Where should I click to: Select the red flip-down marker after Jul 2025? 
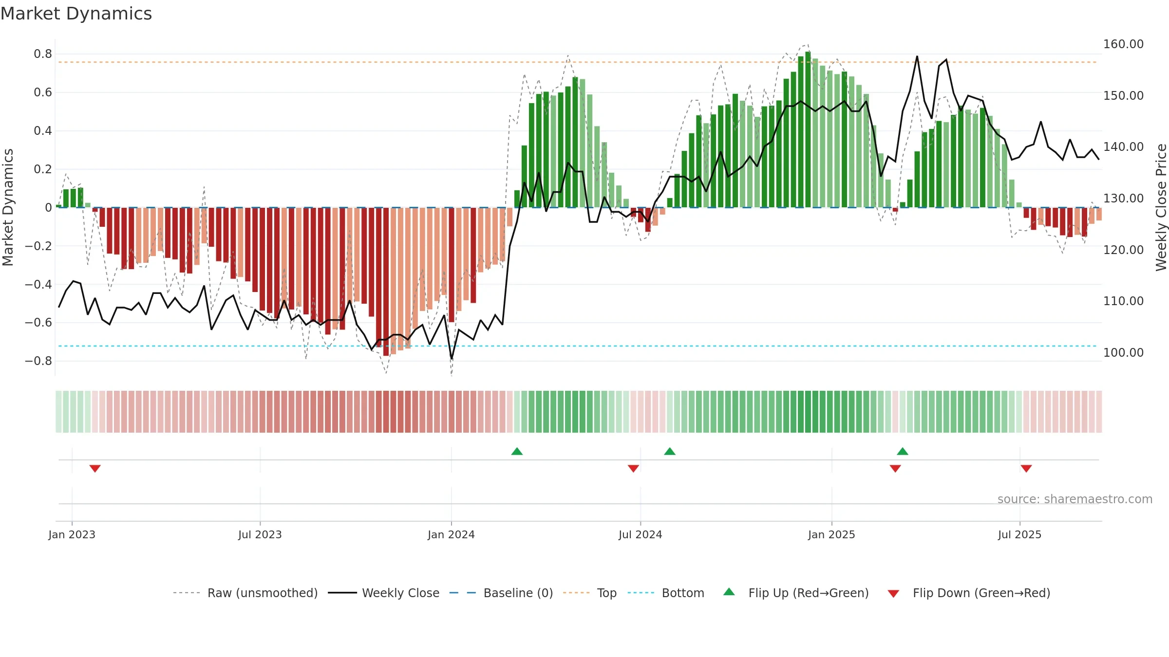click(1026, 468)
